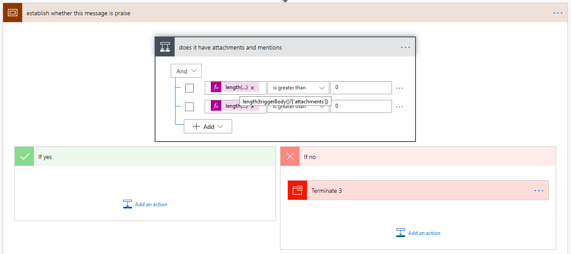571x254 pixels.
Task: Expand the Add condition row dropdown
Action: click(208, 126)
